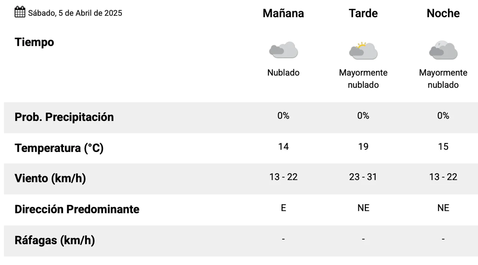The height and width of the screenshot is (265, 478).
Task: Click Mayormente nublado text under Noche
Action: (443, 79)
